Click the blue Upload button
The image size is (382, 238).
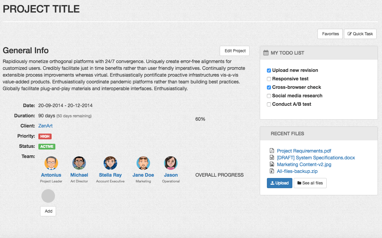[x=279, y=183]
